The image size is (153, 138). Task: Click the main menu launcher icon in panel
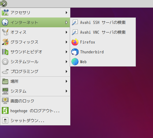(x=4, y=4)
